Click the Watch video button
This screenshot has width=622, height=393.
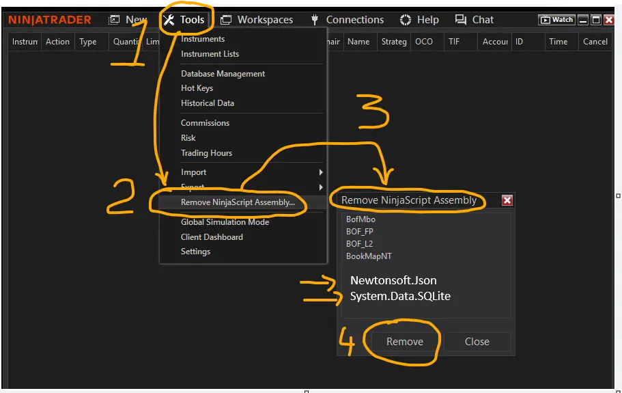point(556,20)
